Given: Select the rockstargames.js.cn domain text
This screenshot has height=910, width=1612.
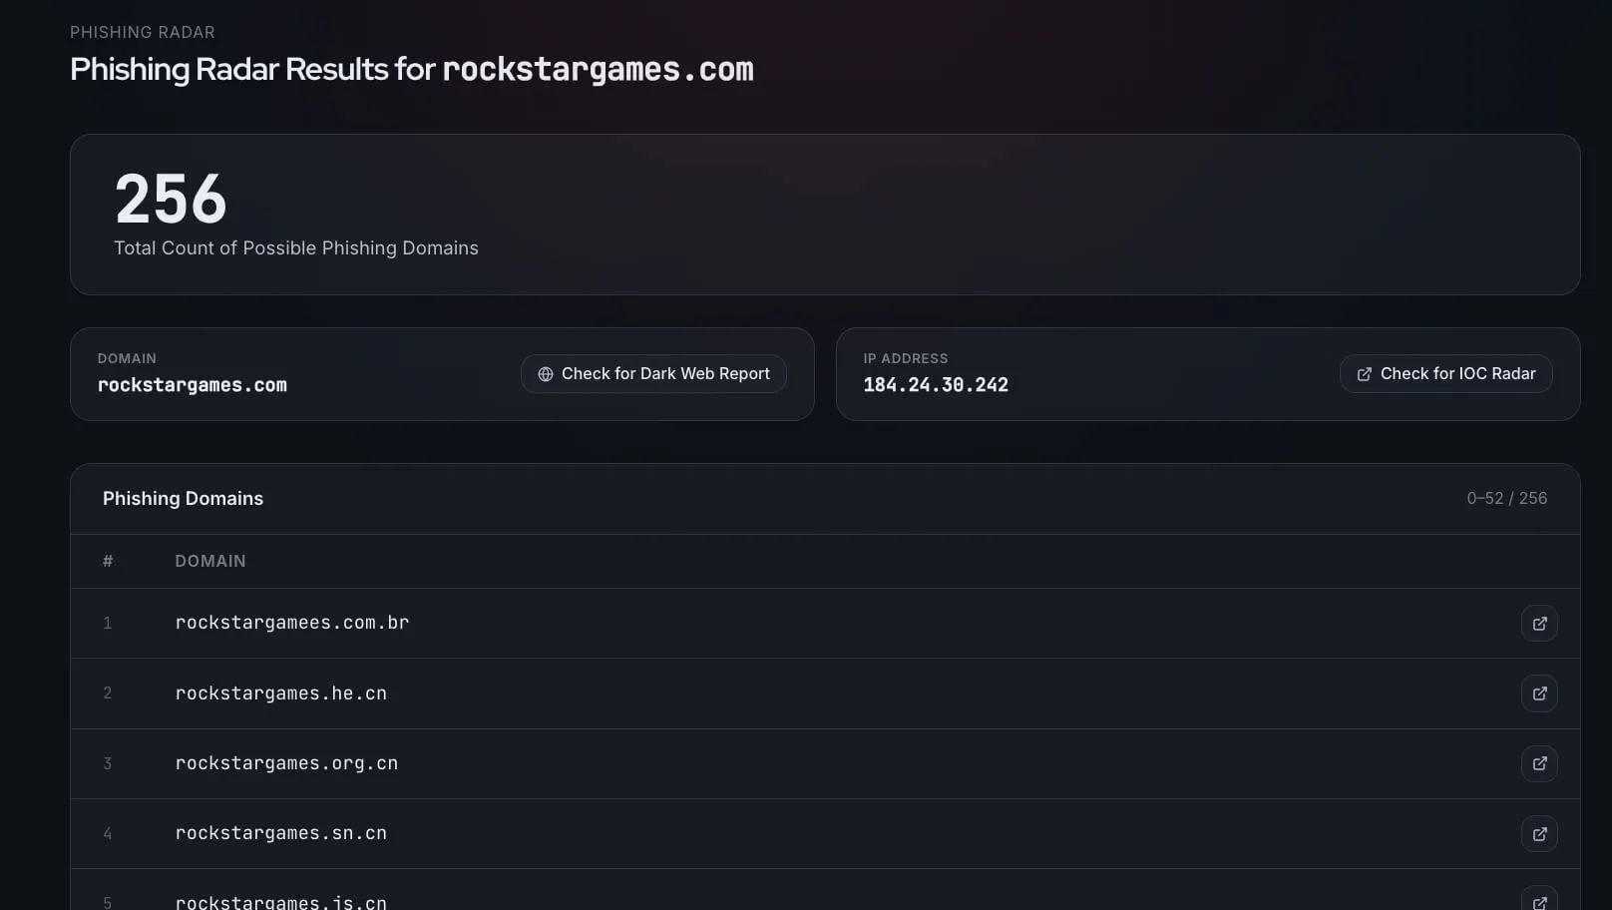Looking at the screenshot, I should [x=281, y=902].
